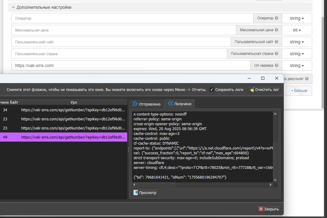Click help icon next to Оператор label

point(276,18)
